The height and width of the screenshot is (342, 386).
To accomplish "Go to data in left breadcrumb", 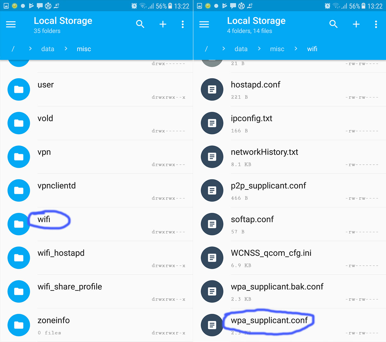I will point(48,49).
